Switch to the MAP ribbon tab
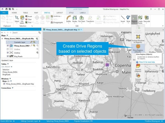The height and width of the screenshot is (123, 165). pos(36,13)
